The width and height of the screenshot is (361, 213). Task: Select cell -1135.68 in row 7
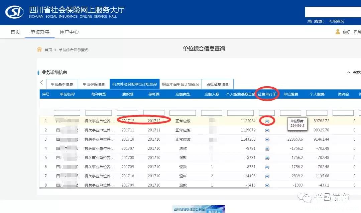click(322, 176)
